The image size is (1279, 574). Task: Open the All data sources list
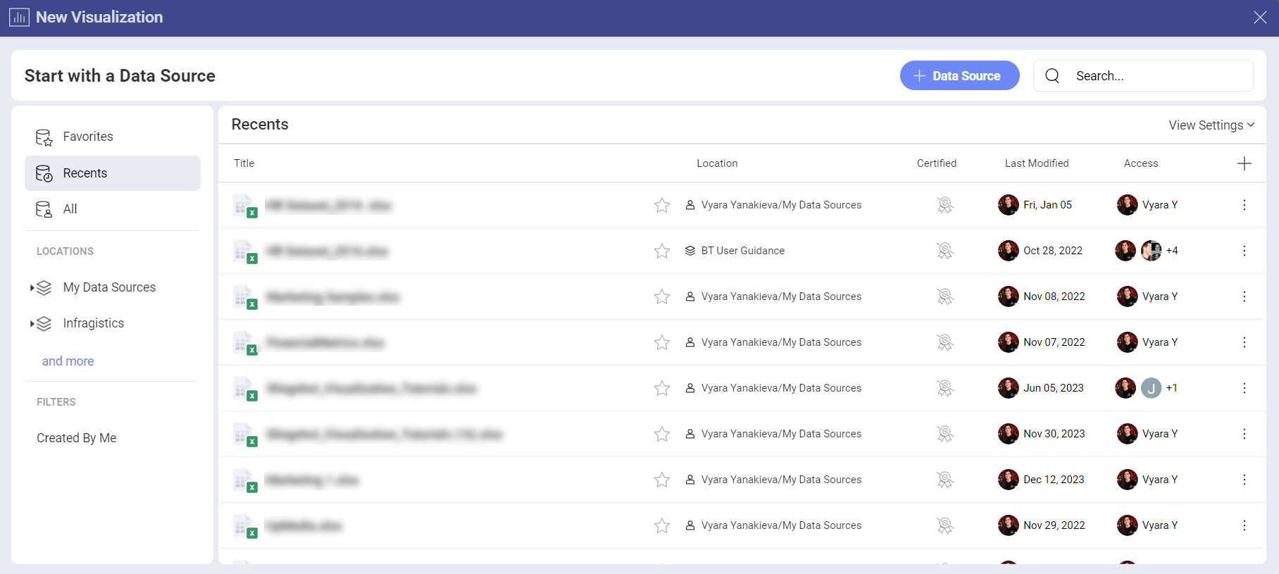[112, 209]
